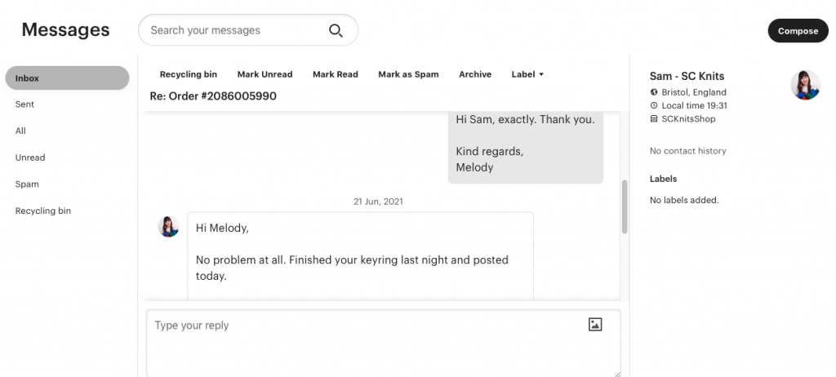Screen dimensions: 836x377
Task: Go to Sent messages
Action: (24, 104)
